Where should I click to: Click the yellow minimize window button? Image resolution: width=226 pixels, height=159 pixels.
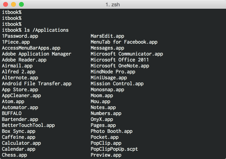click(x=13, y=4)
